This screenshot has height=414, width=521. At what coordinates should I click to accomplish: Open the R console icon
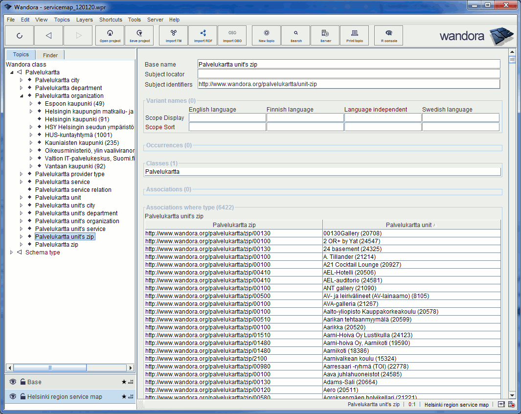click(388, 35)
